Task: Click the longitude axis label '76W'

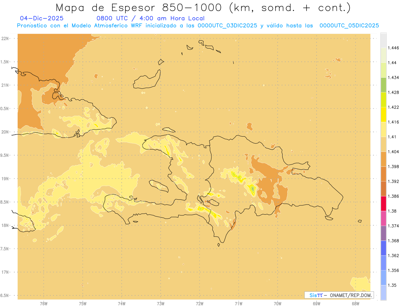Action: 44,303
